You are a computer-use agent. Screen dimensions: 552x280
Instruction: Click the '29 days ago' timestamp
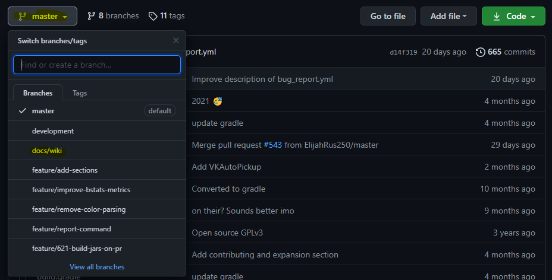click(513, 145)
